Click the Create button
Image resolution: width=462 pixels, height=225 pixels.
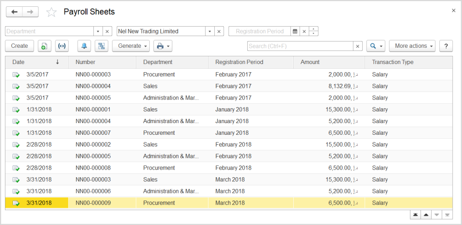point(19,46)
